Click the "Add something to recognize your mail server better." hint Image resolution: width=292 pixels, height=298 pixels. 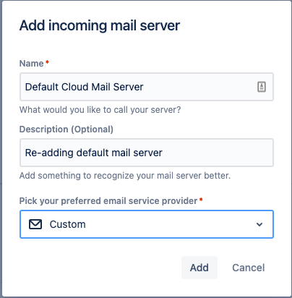pos(125,176)
